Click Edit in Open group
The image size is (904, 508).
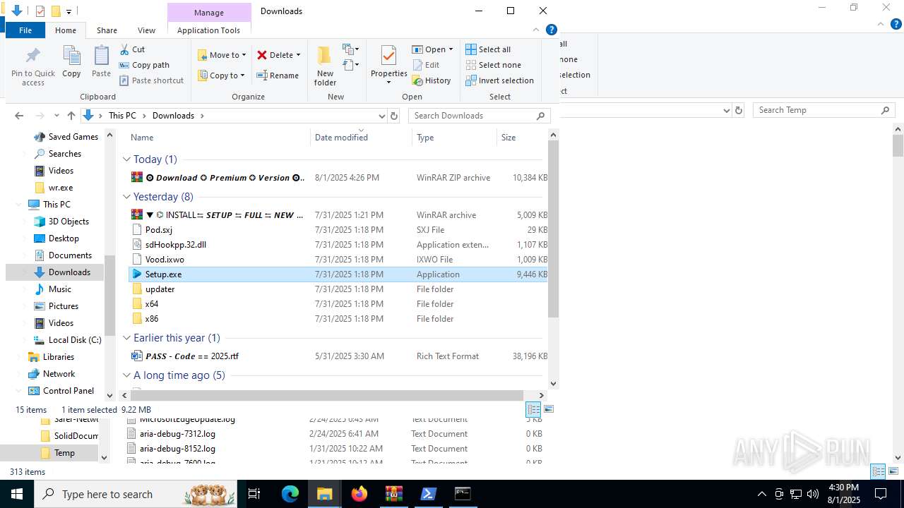click(425, 65)
